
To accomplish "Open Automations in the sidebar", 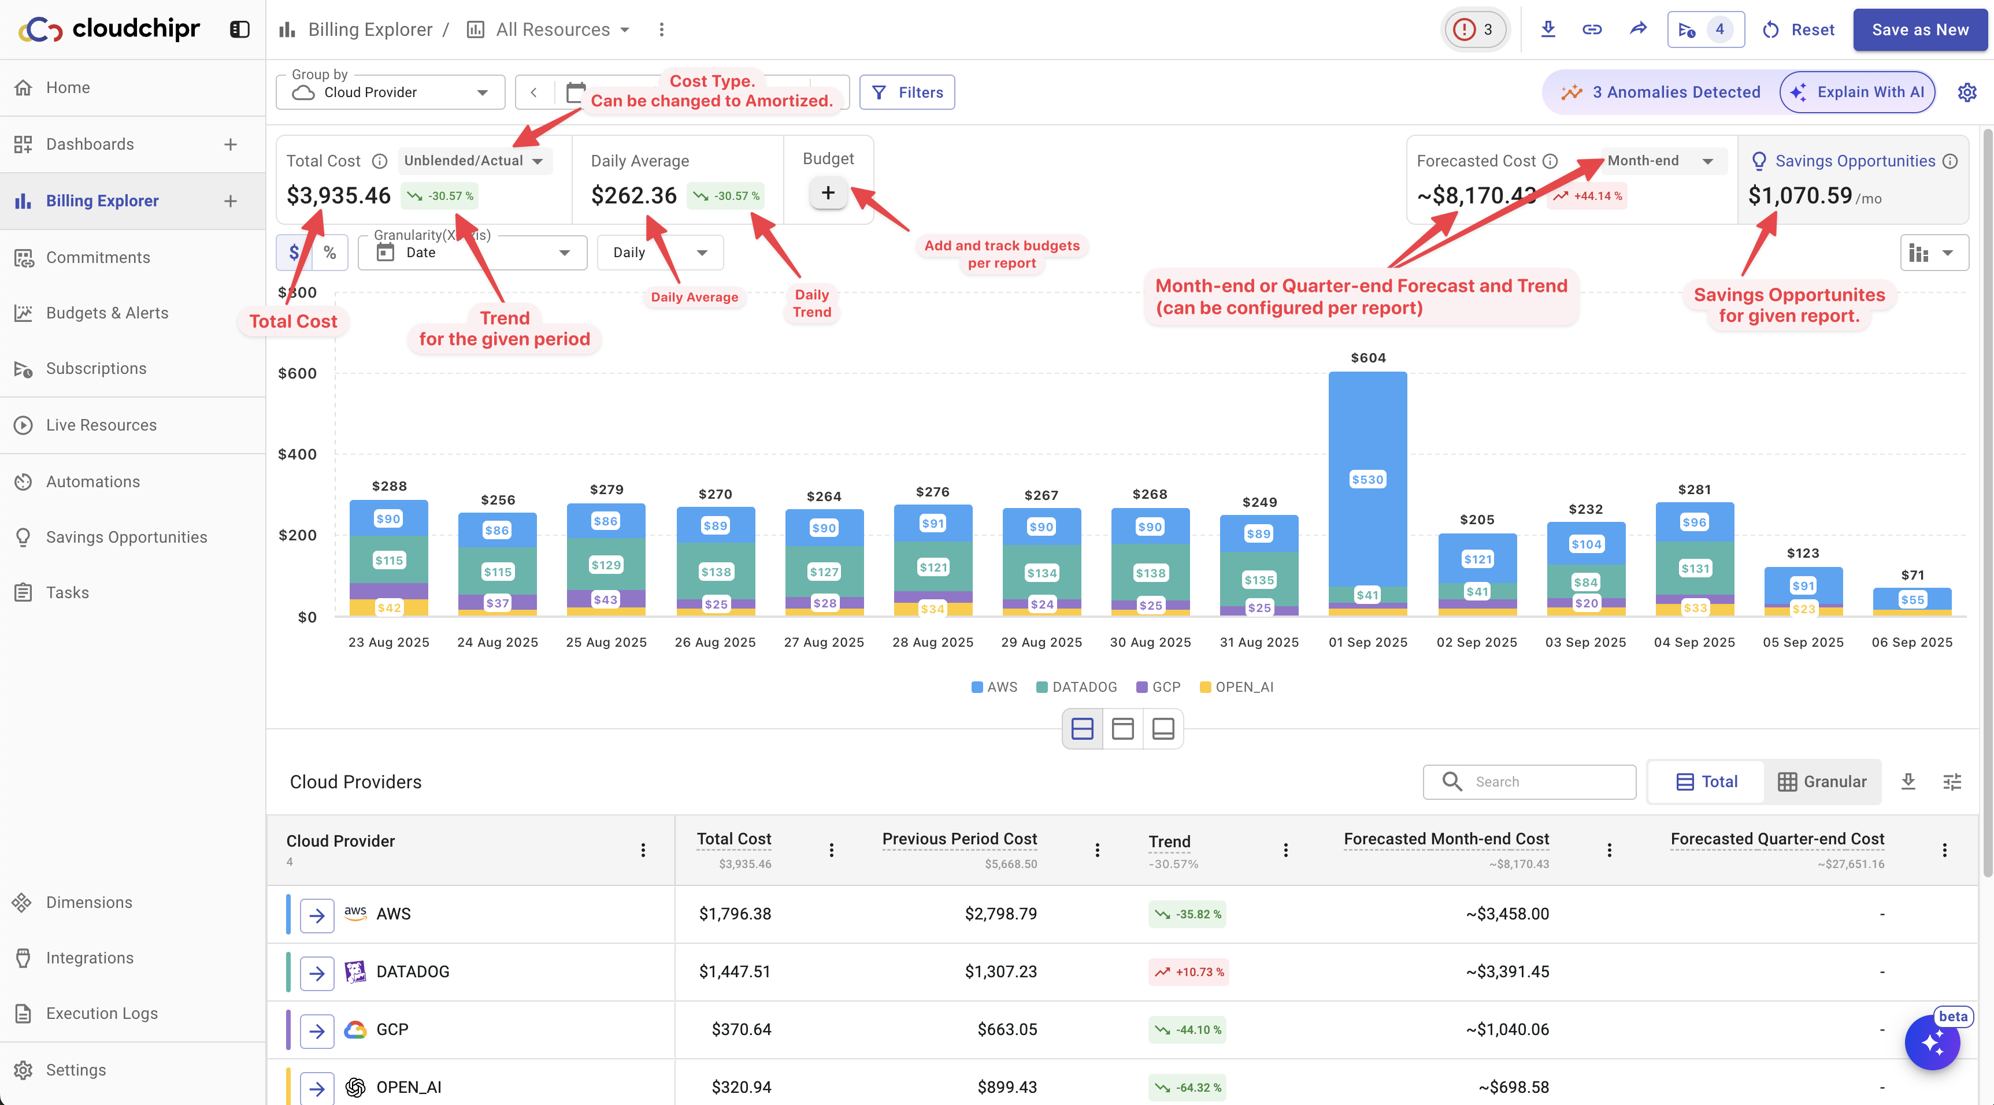I will (132, 482).
